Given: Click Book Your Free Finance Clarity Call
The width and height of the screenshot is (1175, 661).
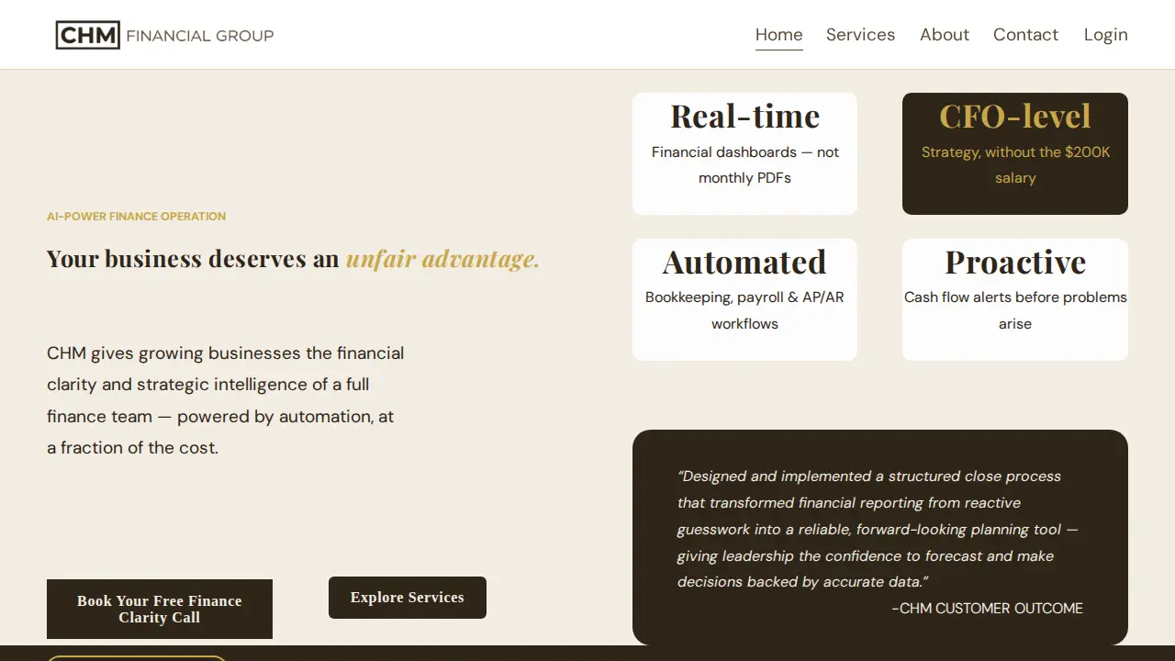Looking at the screenshot, I should (x=160, y=609).
